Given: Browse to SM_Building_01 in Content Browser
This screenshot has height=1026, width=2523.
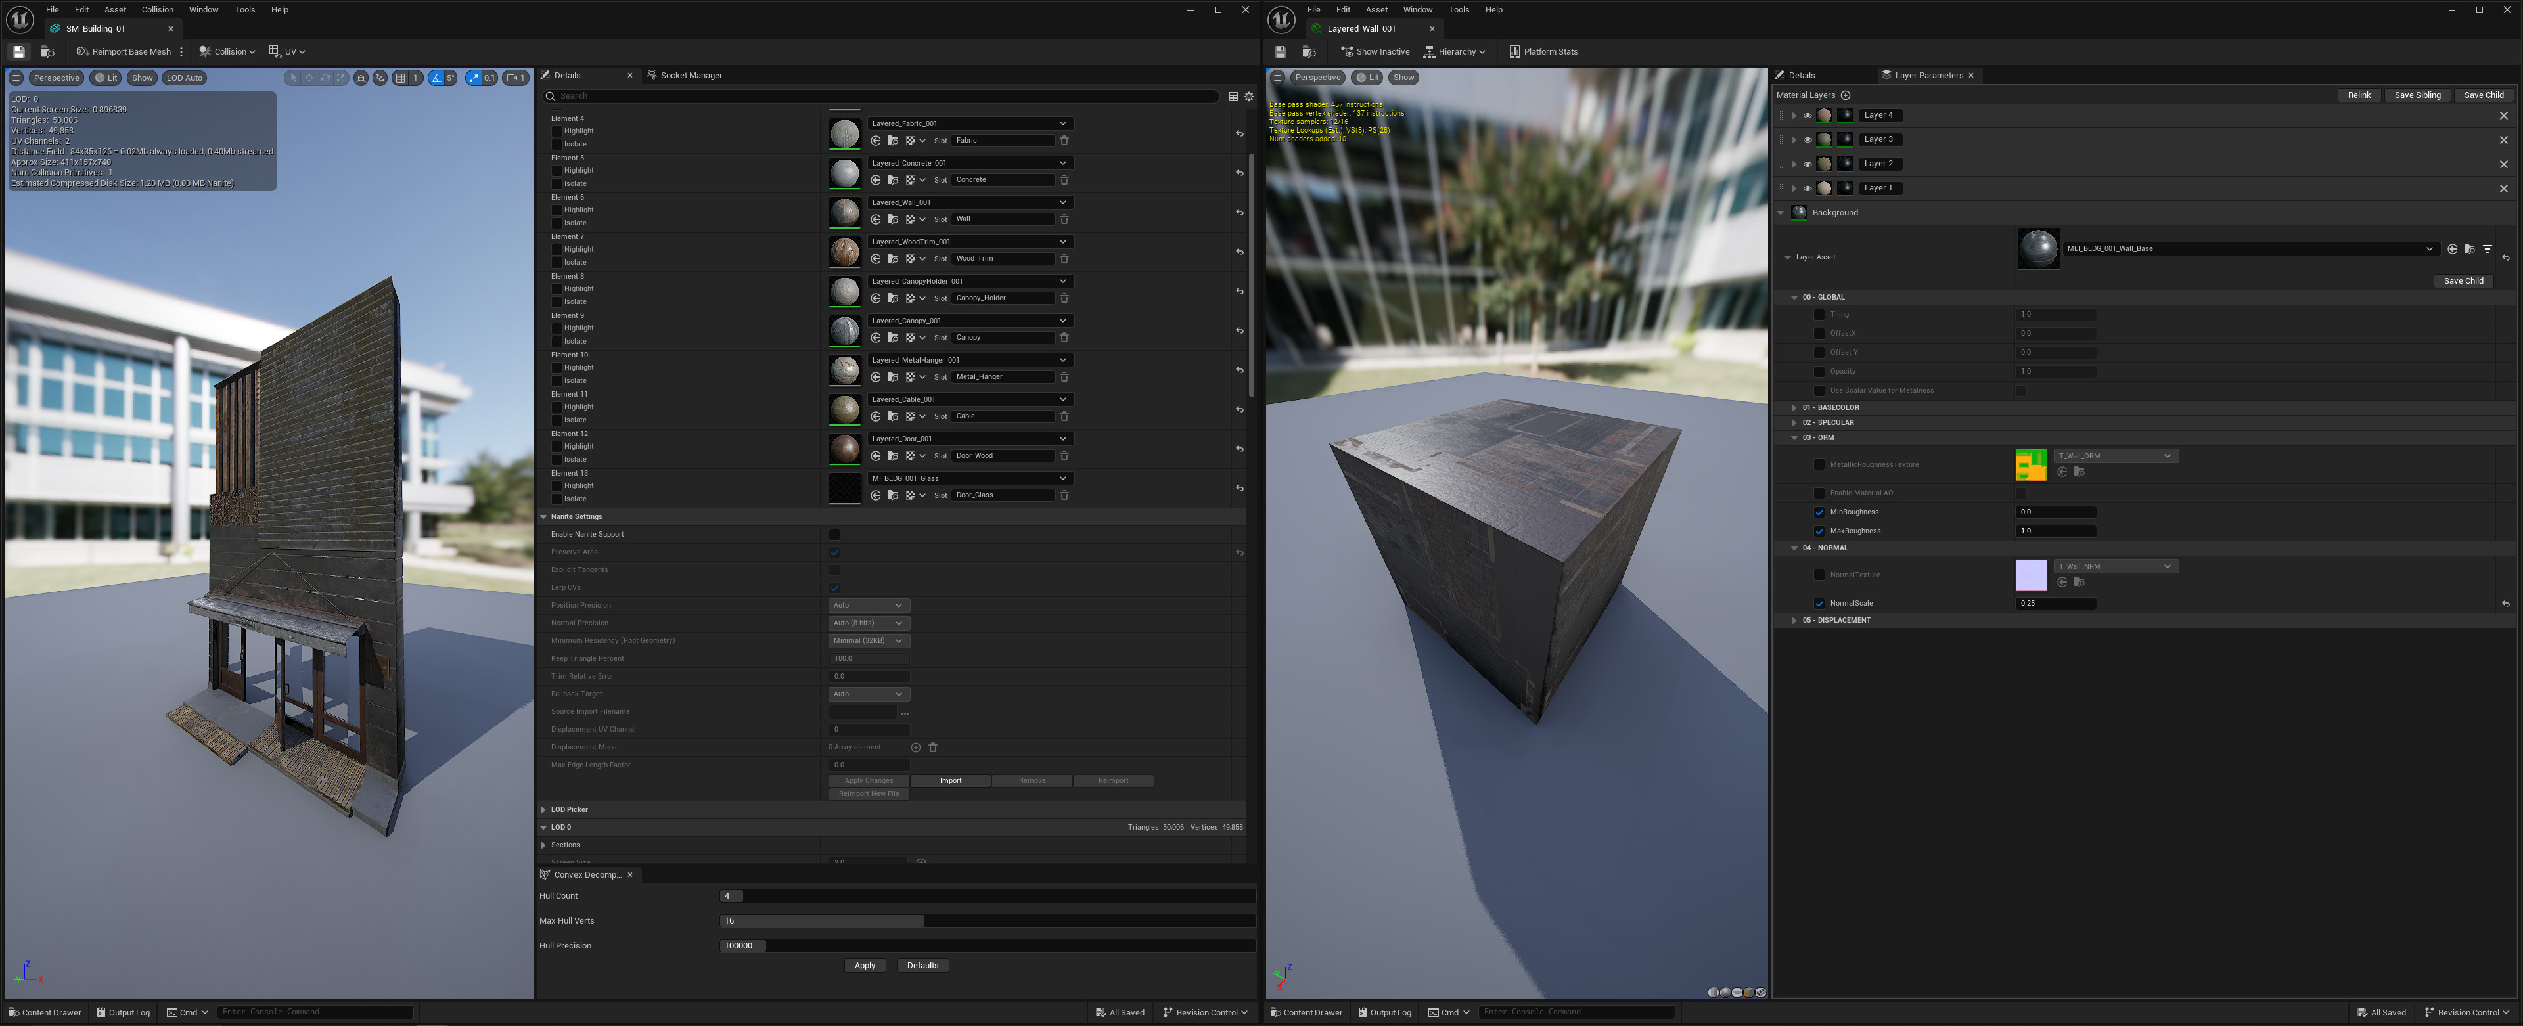Looking at the screenshot, I should [48, 52].
